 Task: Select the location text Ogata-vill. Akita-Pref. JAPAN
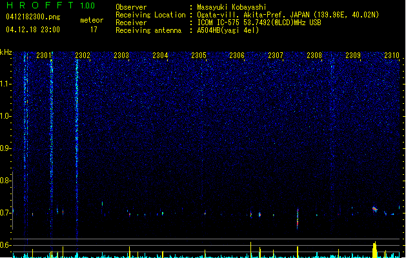coord(253,15)
